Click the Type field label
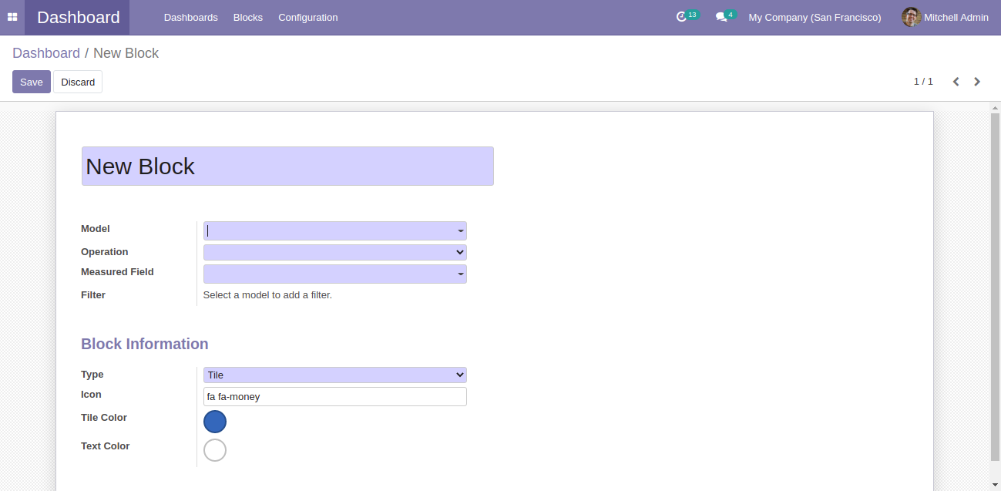 [x=92, y=375]
